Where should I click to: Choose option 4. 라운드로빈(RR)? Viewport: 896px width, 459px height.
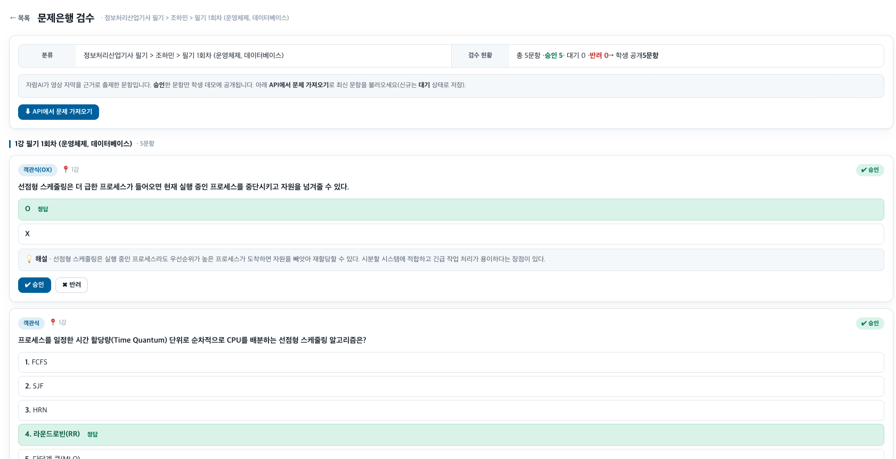tap(451, 435)
